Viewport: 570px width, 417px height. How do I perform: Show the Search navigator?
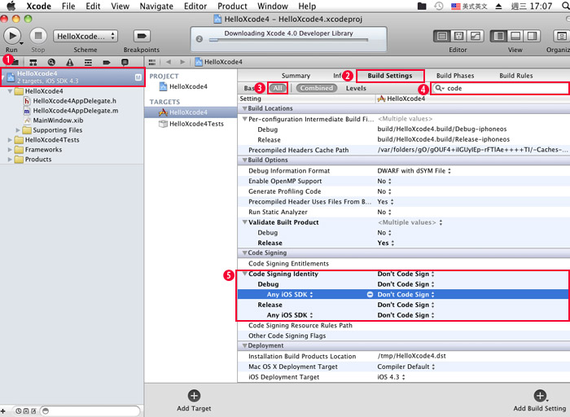(x=51, y=63)
